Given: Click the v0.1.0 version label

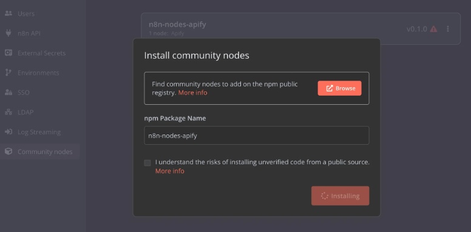Looking at the screenshot, I should pos(416,29).
